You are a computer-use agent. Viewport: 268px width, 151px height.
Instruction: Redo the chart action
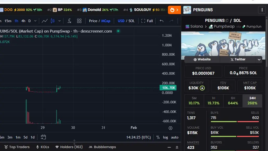171,21
